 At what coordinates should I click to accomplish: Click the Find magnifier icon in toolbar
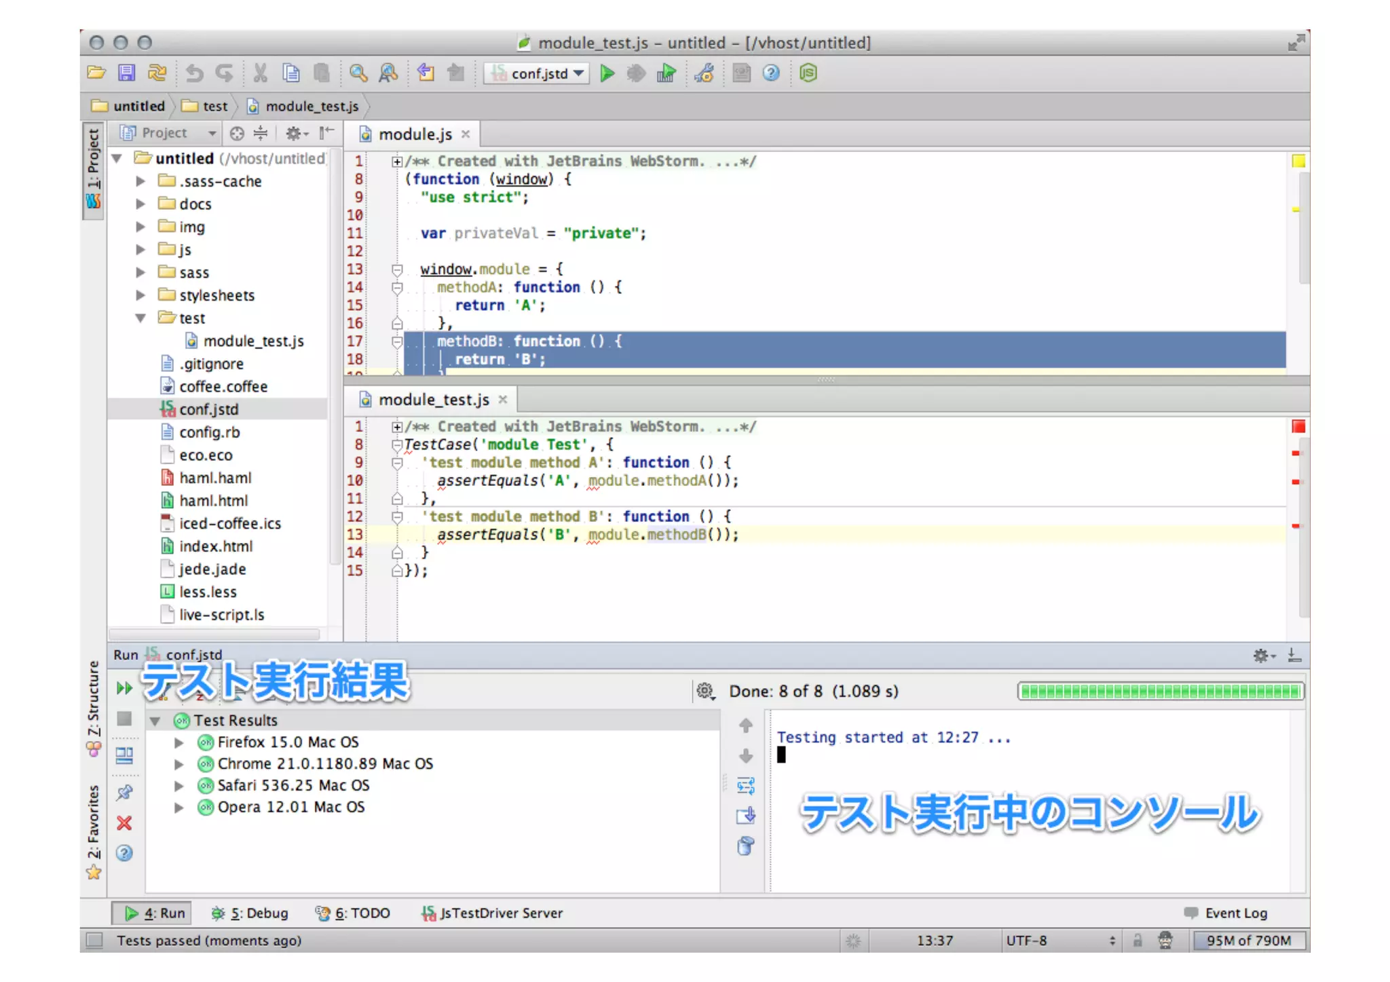point(358,73)
